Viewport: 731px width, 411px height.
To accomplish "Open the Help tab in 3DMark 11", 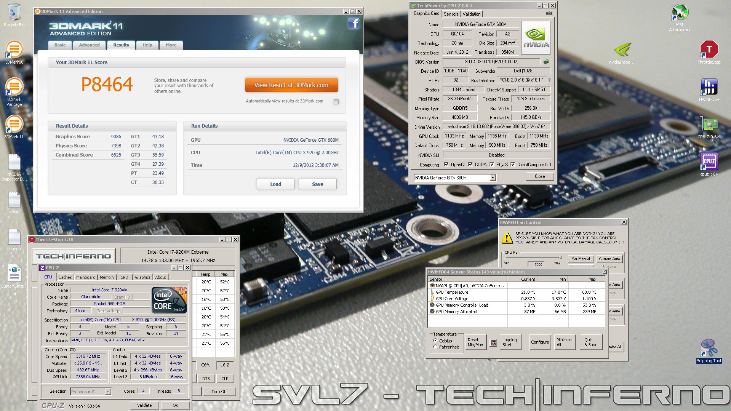I will [x=147, y=45].
